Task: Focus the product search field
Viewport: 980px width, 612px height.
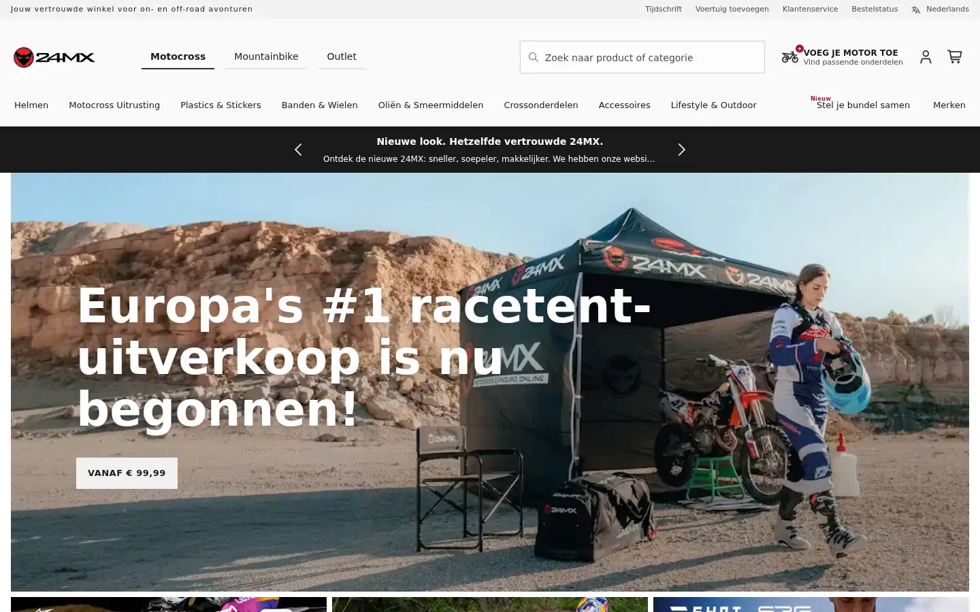Action: tap(642, 57)
